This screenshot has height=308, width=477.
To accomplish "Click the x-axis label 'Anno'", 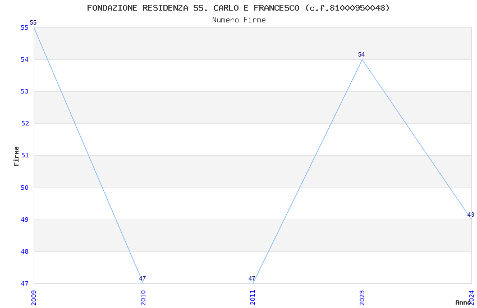I will click(x=463, y=302).
